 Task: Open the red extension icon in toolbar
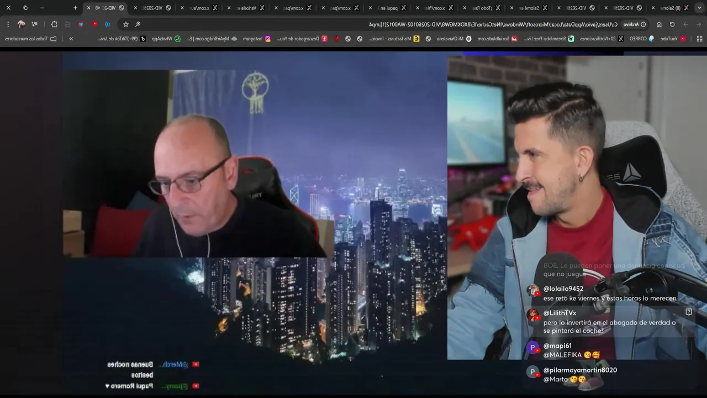(94, 24)
